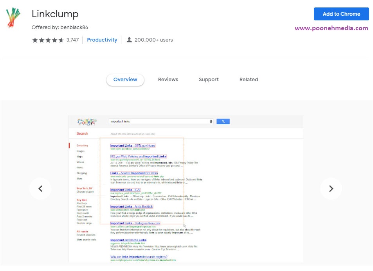373x271 pixels.
Task: Advance to next screenshot with right arrow
Action: pyautogui.click(x=331, y=189)
